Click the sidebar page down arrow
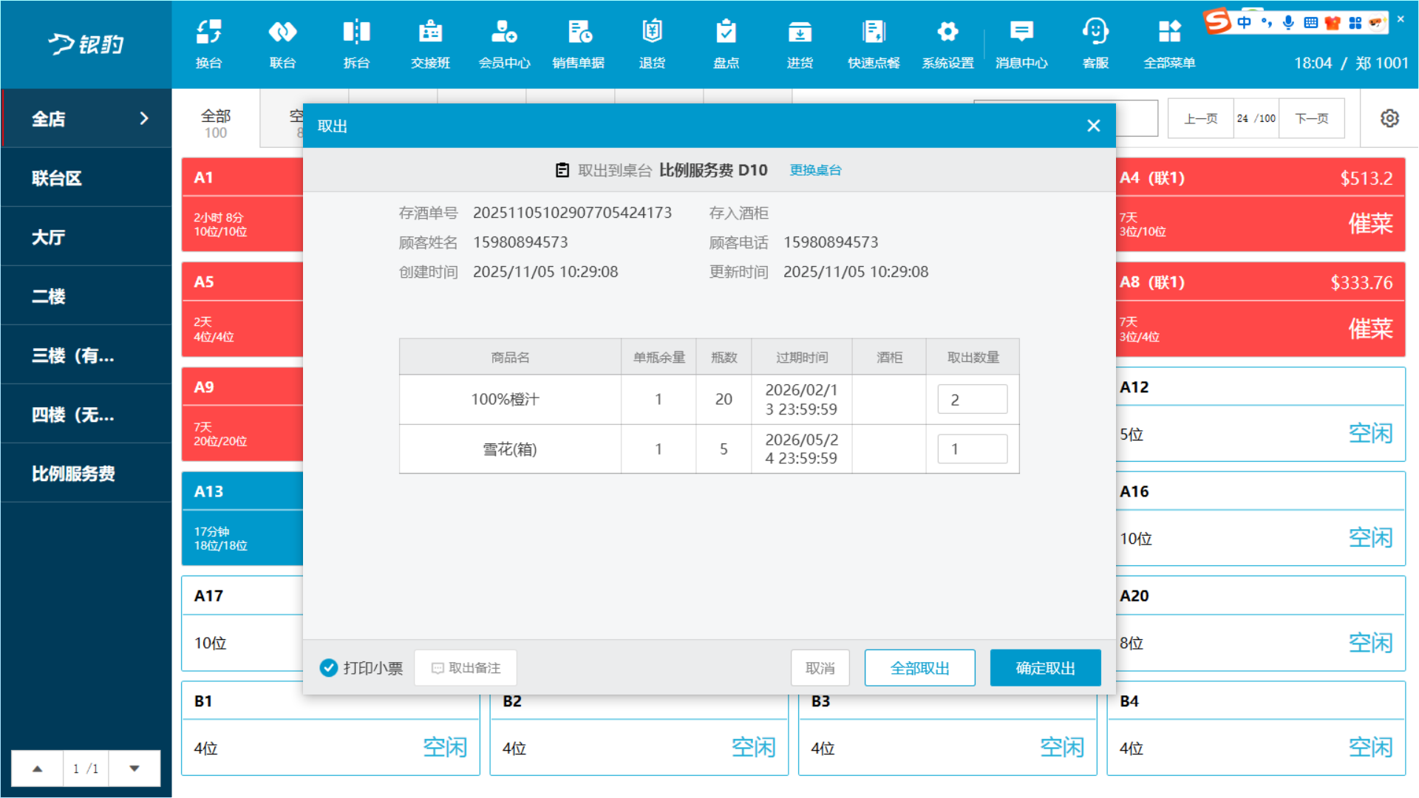 [x=135, y=768]
